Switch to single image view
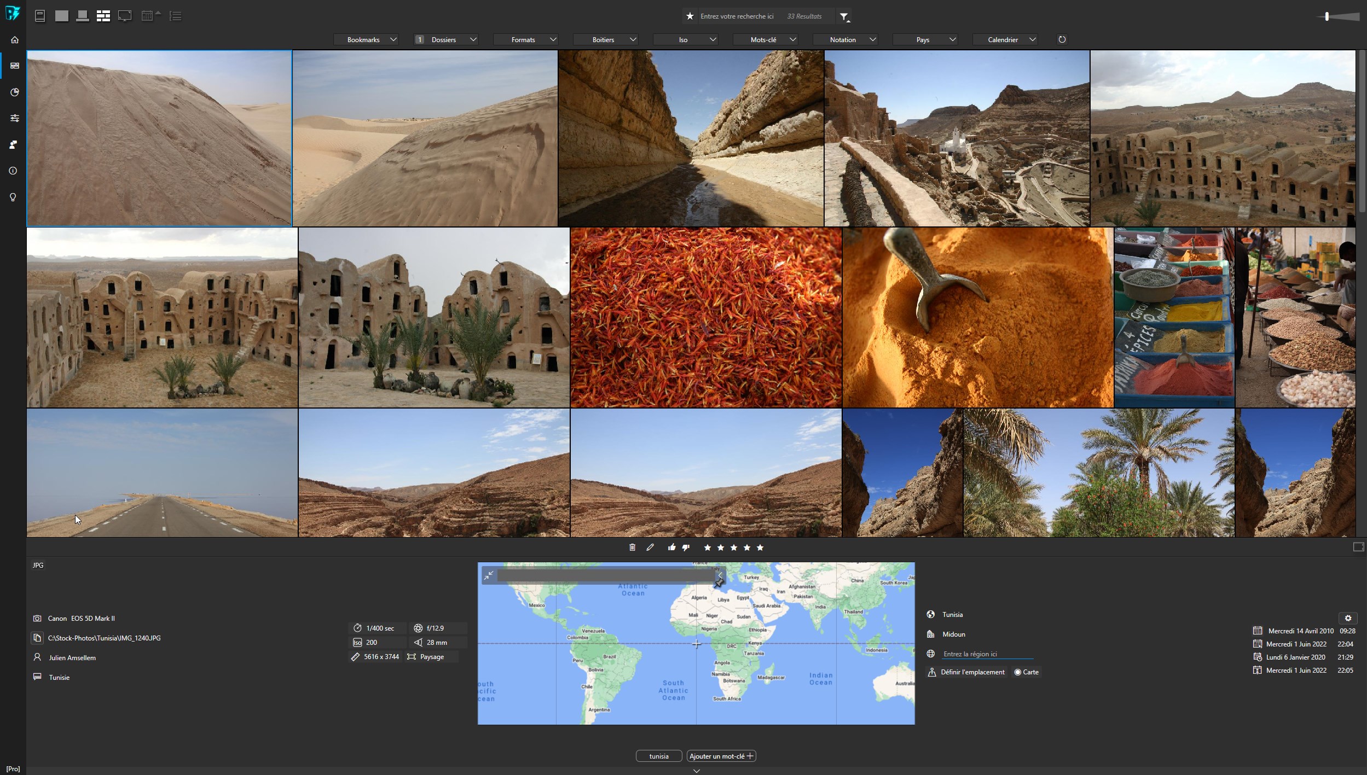Screen dimensions: 1367x775 [61, 16]
